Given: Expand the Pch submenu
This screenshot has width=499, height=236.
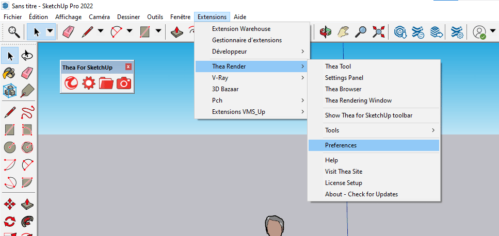Looking at the screenshot, I should tap(251, 100).
